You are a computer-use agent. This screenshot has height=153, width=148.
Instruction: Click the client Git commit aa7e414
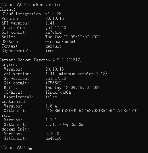(53, 32)
